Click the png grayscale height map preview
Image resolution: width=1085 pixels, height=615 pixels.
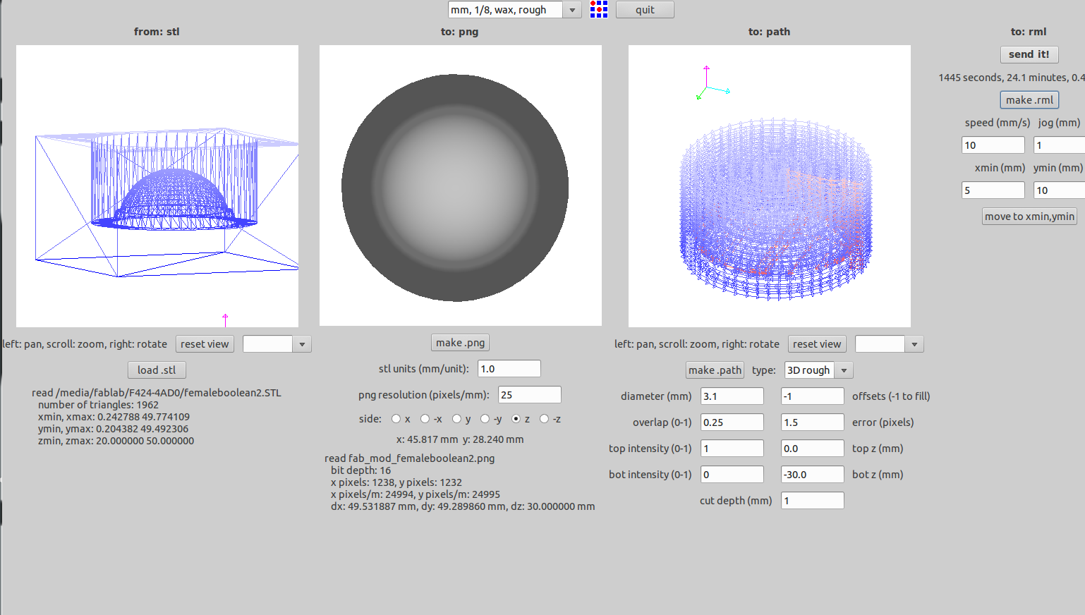coord(461,185)
